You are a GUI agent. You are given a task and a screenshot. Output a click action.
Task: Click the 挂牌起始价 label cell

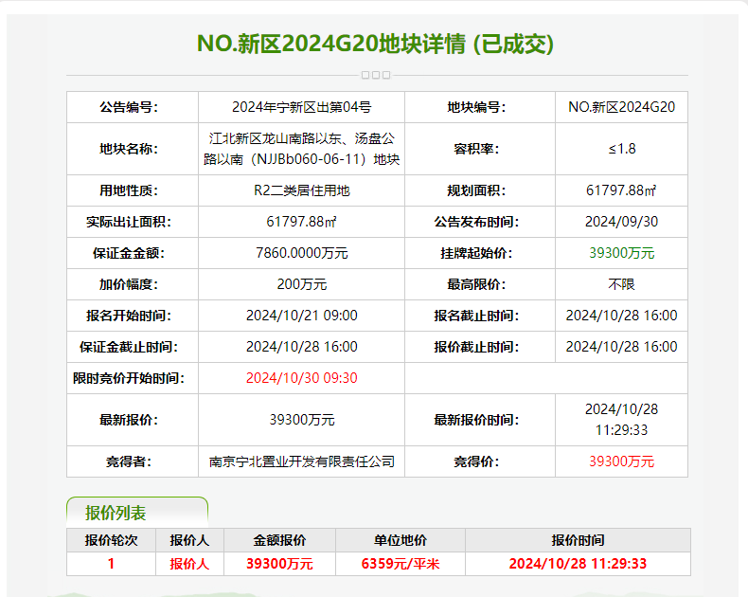coord(480,253)
